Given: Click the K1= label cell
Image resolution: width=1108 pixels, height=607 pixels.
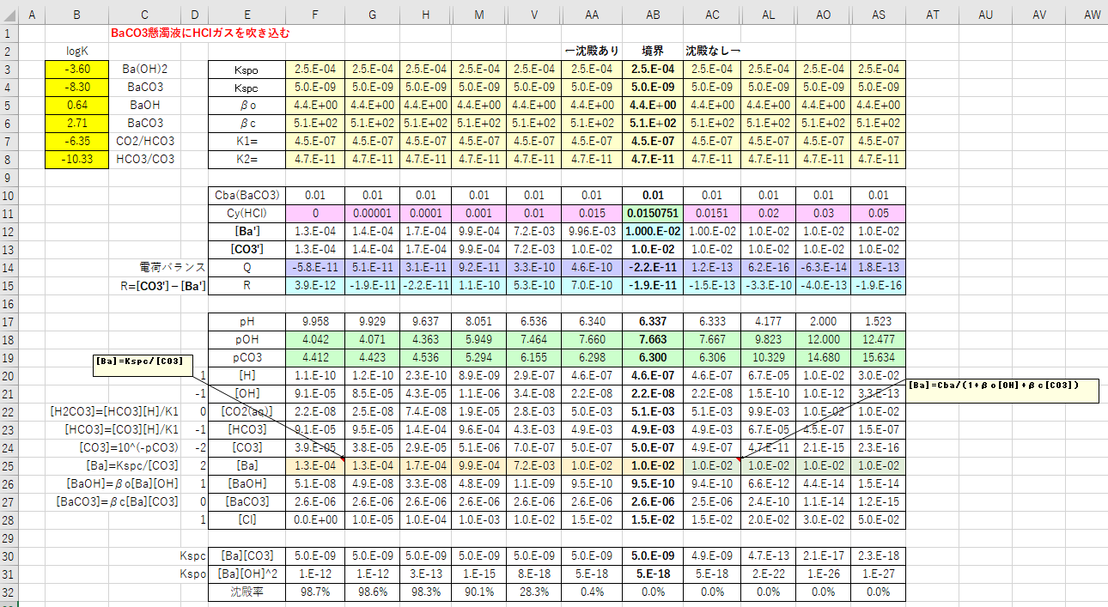Looking at the screenshot, I should click(247, 141).
